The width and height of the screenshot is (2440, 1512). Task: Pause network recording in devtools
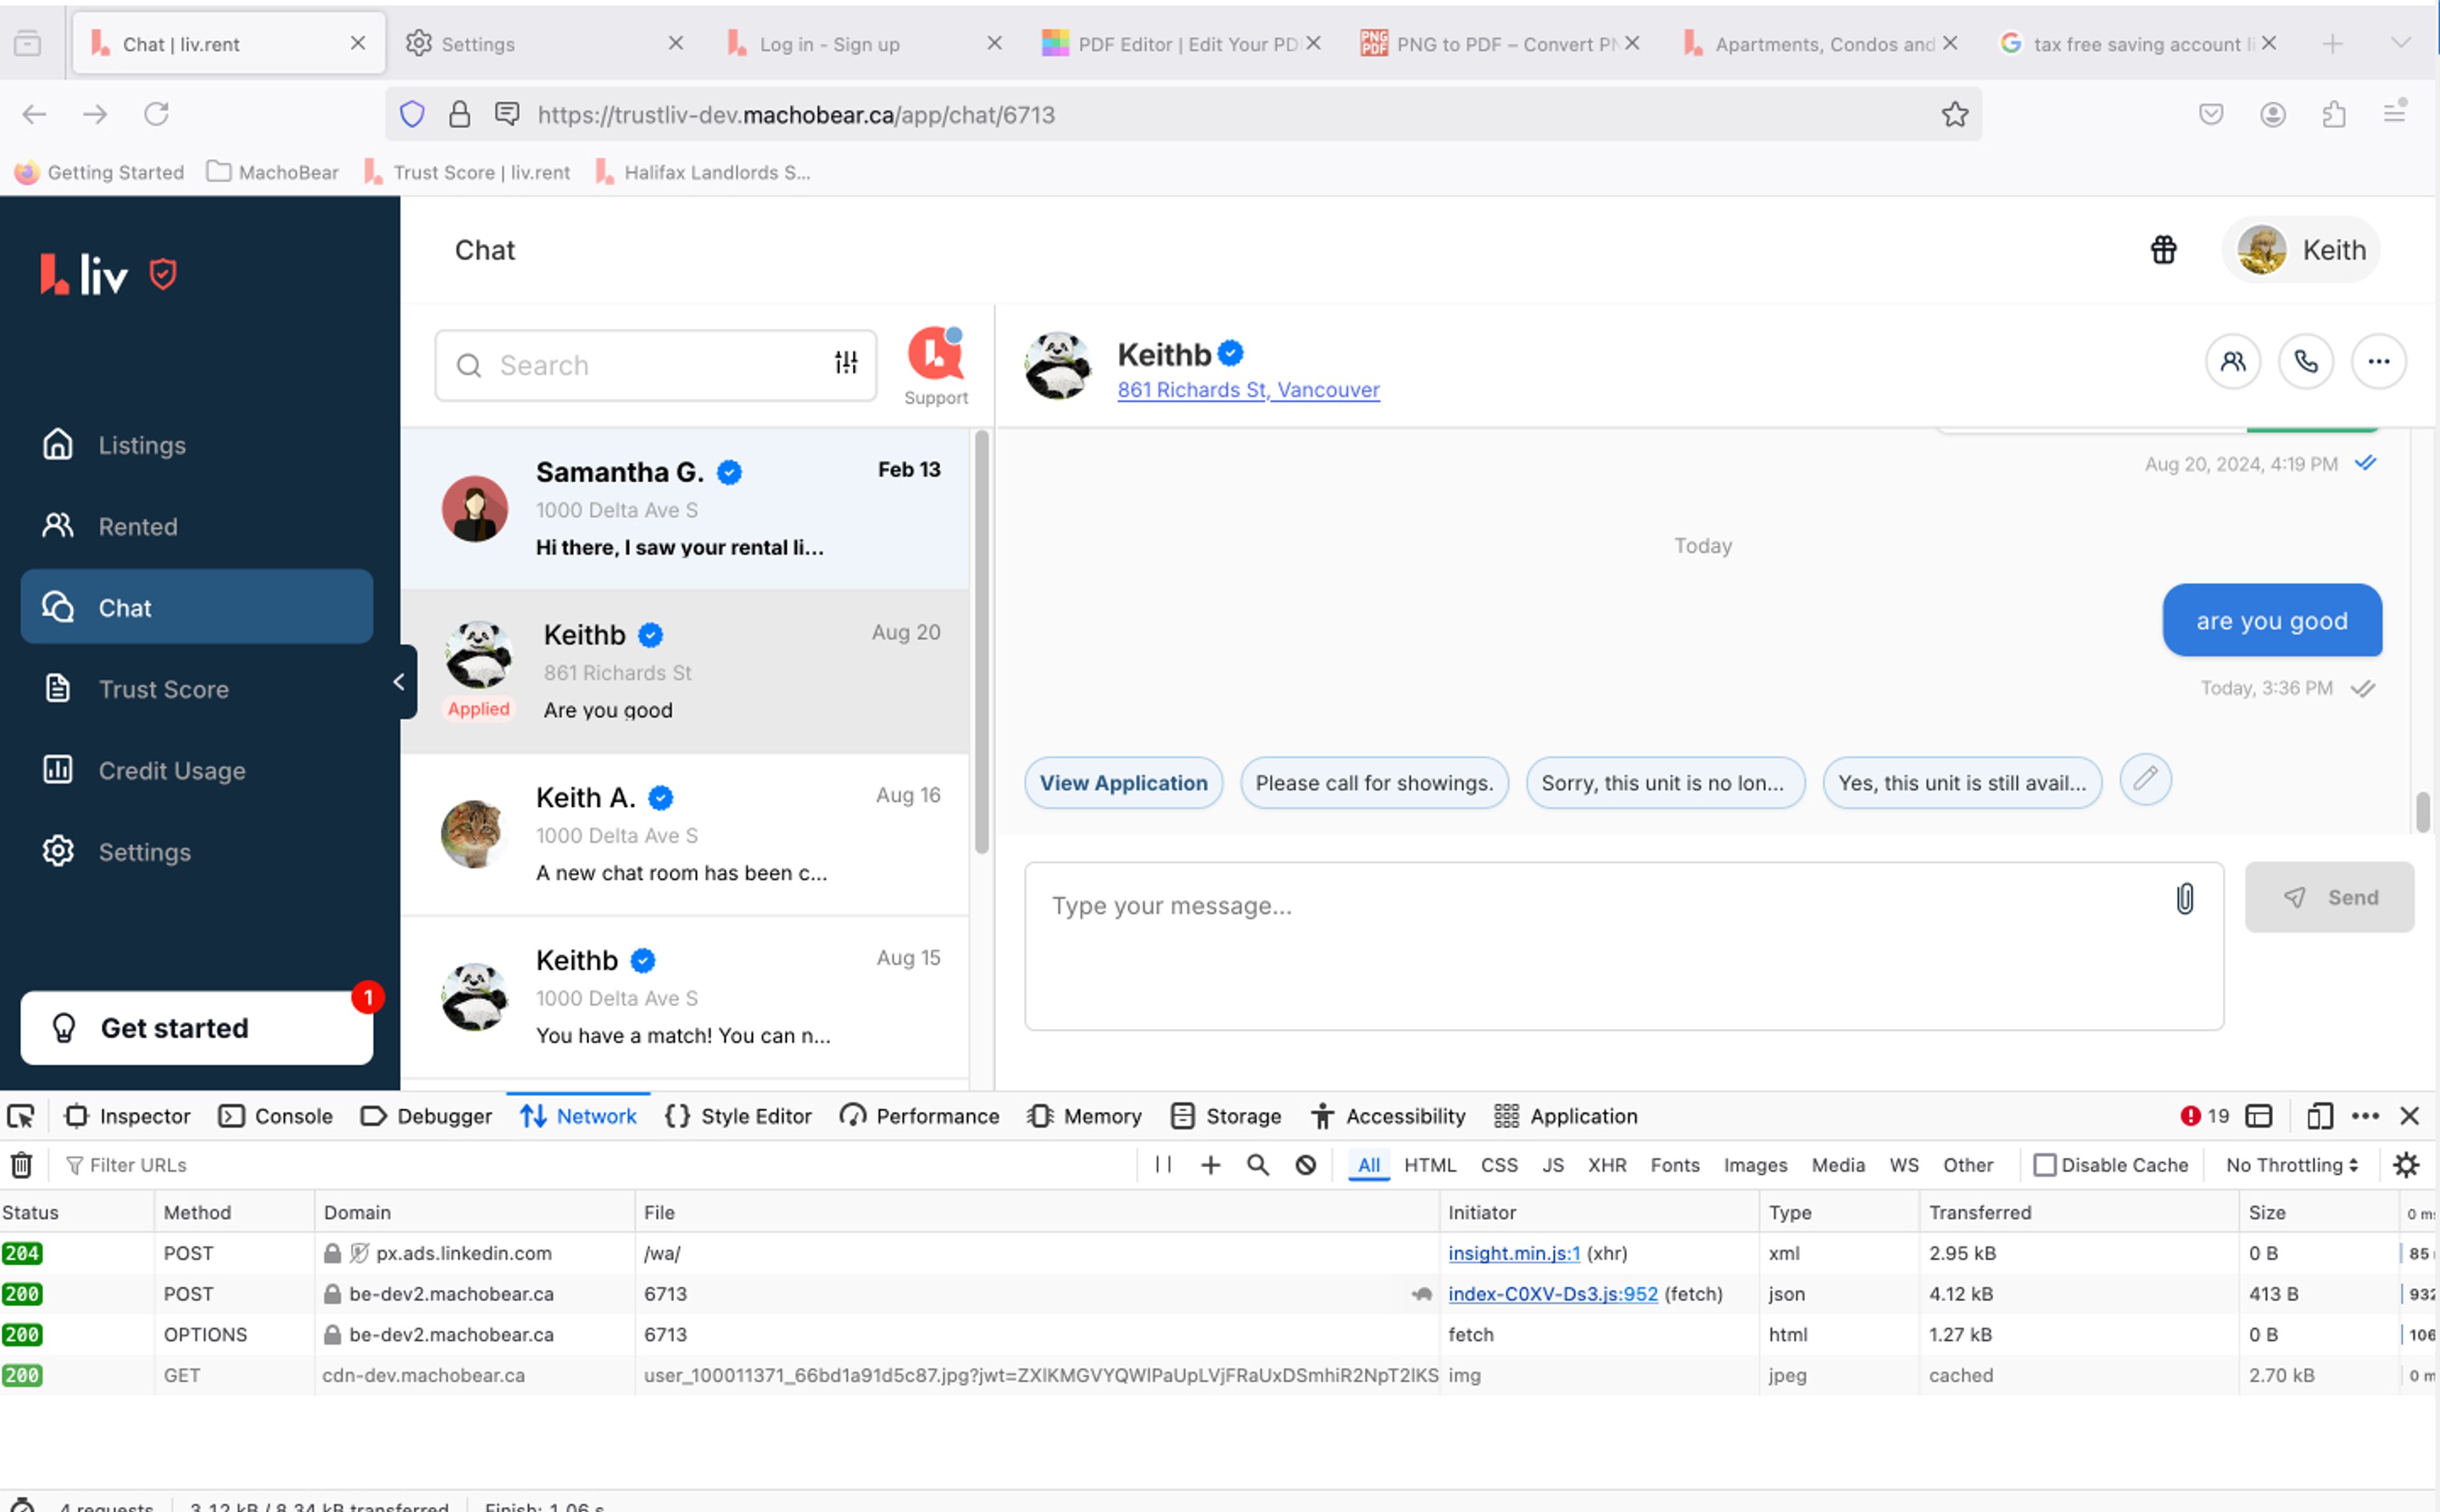tap(1162, 1164)
